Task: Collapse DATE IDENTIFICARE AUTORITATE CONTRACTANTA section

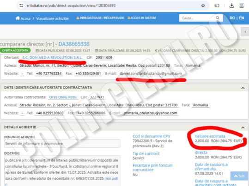Action: [243, 88]
